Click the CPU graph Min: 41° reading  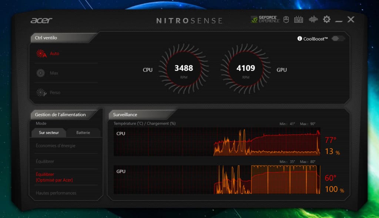point(287,124)
